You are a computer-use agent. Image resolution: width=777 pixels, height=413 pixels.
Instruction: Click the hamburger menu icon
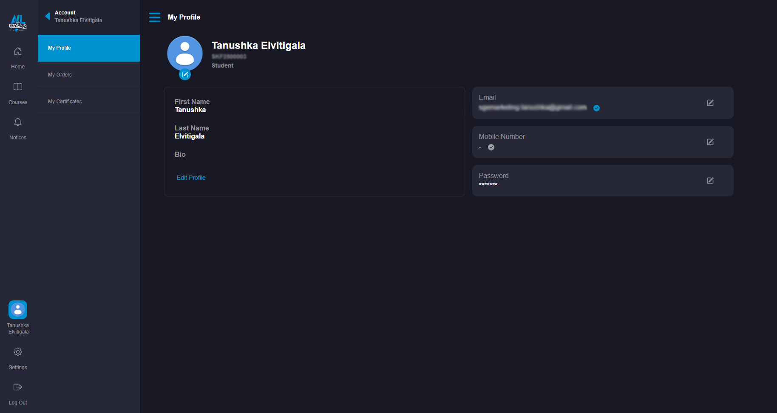tap(155, 17)
